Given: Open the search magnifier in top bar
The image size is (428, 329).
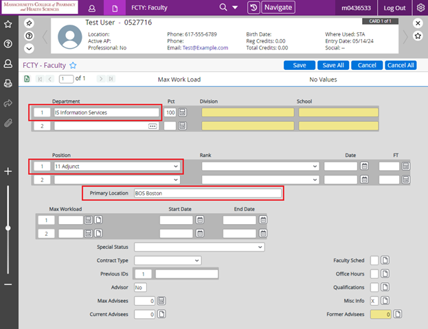Looking at the screenshot, I should [223, 8].
